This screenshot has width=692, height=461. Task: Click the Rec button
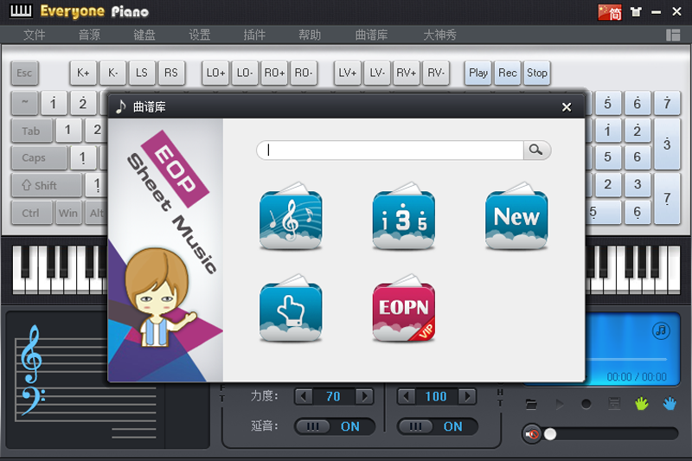point(508,73)
